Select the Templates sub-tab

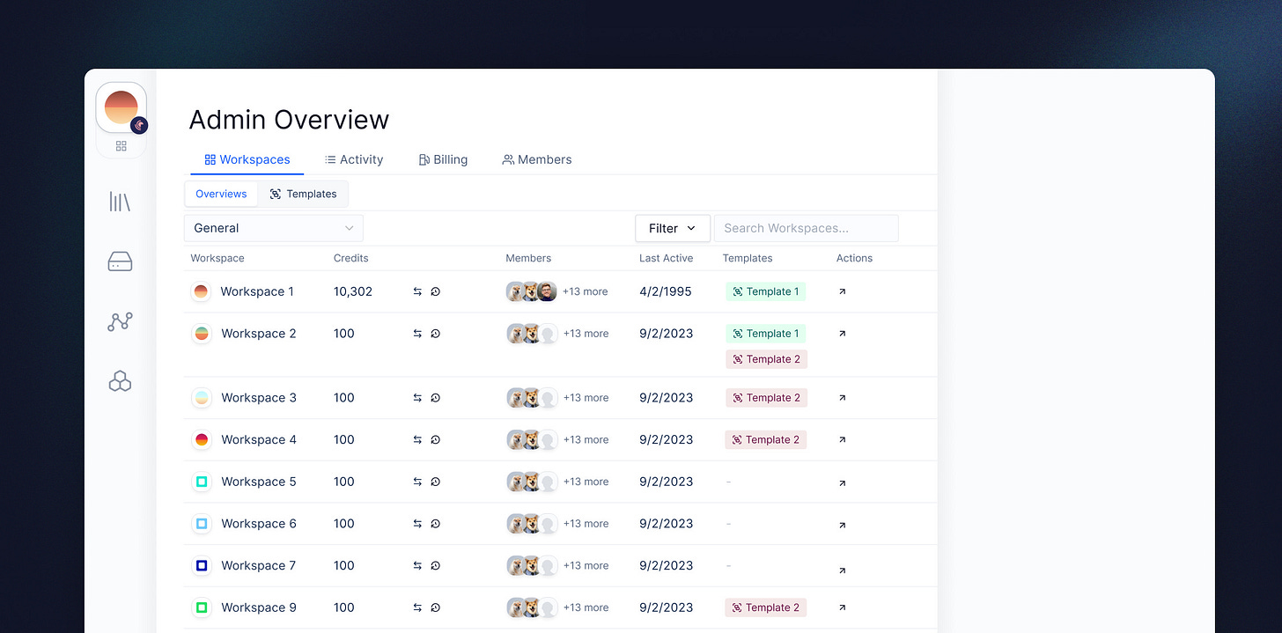303,194
